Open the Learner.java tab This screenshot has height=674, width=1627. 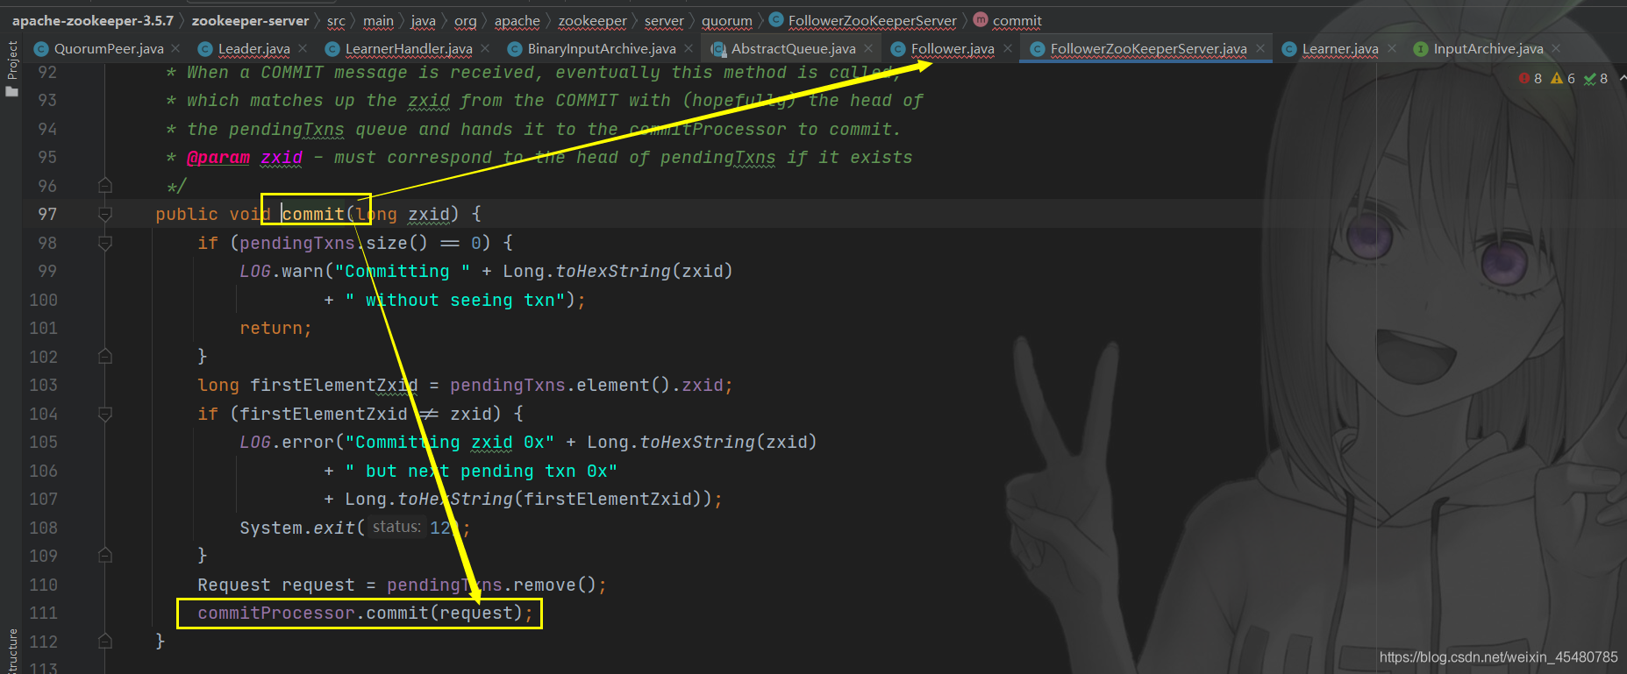[1339, 49]
